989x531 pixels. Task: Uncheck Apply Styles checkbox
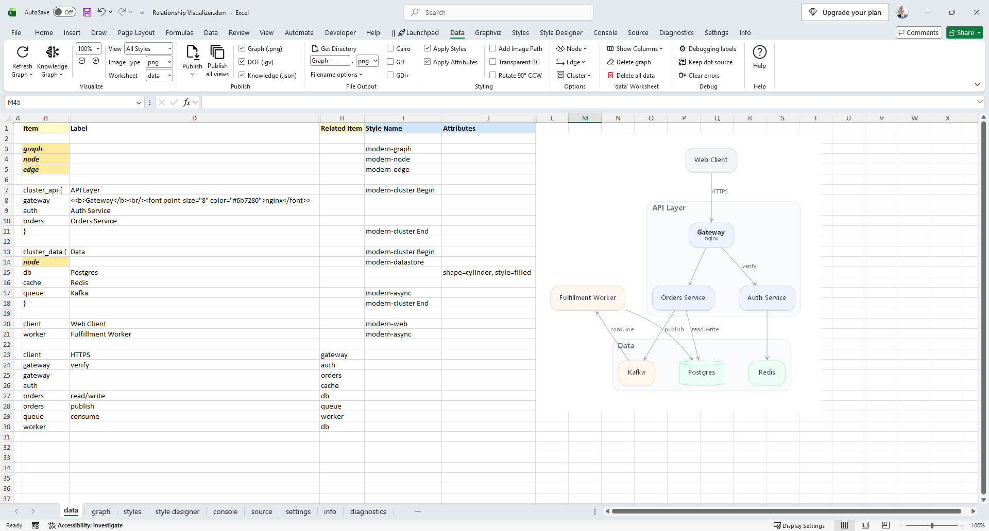coord(427,48)
